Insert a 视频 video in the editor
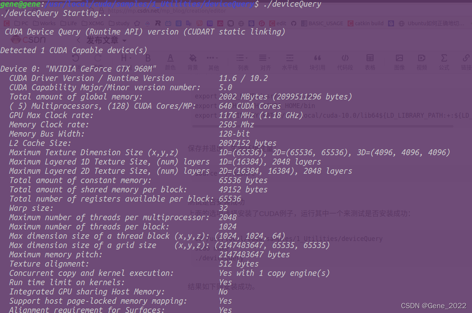The image size is (472, 313). point(421,62)
